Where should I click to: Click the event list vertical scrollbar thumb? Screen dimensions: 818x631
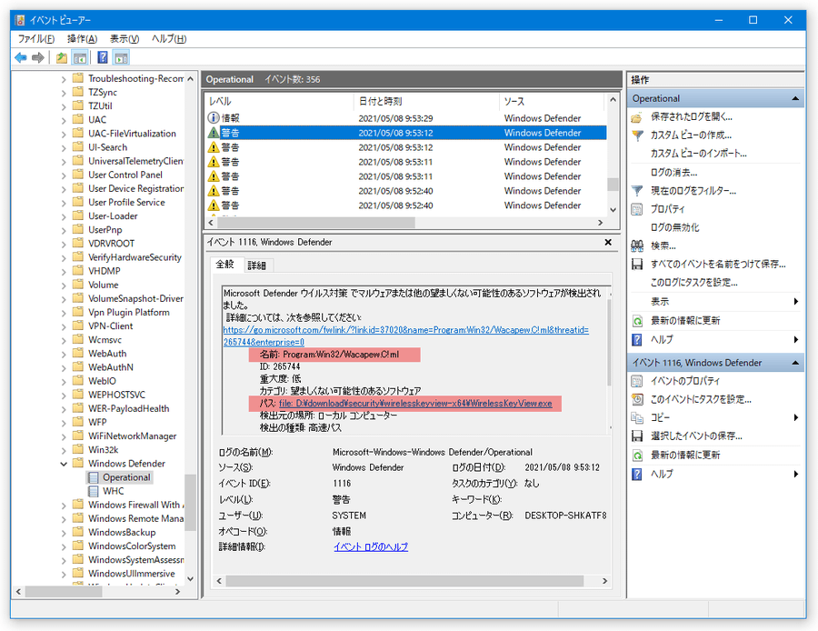613,185
